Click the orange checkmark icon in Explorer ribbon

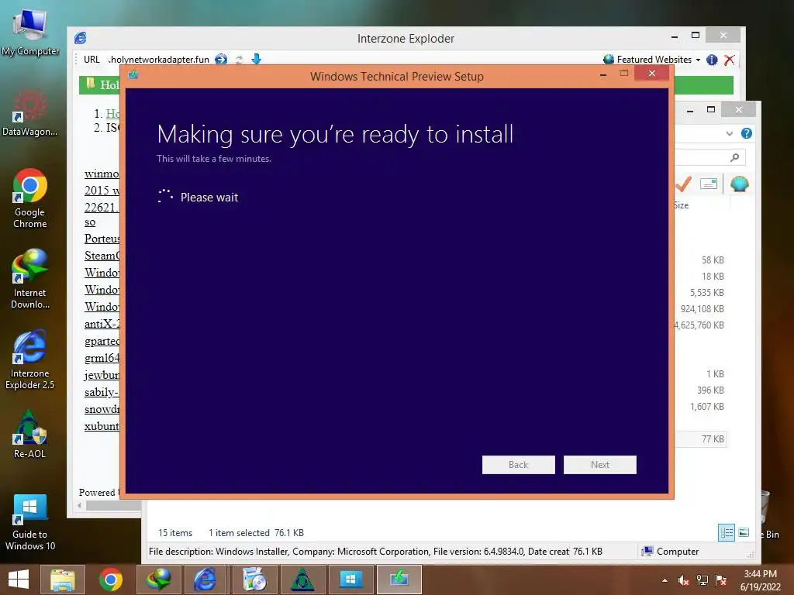coord(684,184)
